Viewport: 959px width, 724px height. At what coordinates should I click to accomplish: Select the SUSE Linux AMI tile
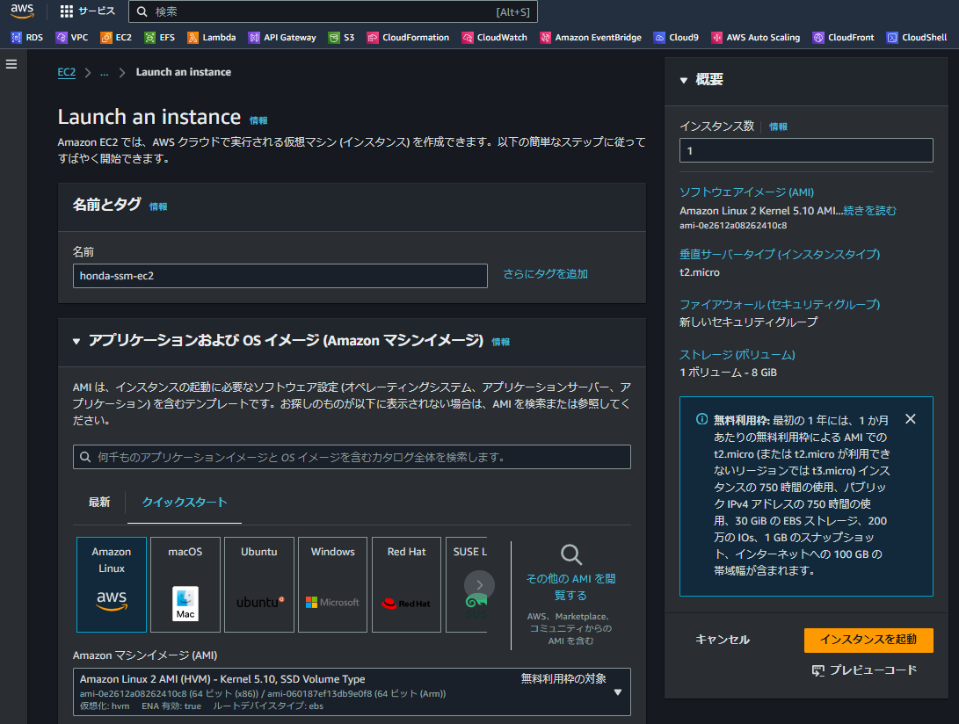coord(467,584)
